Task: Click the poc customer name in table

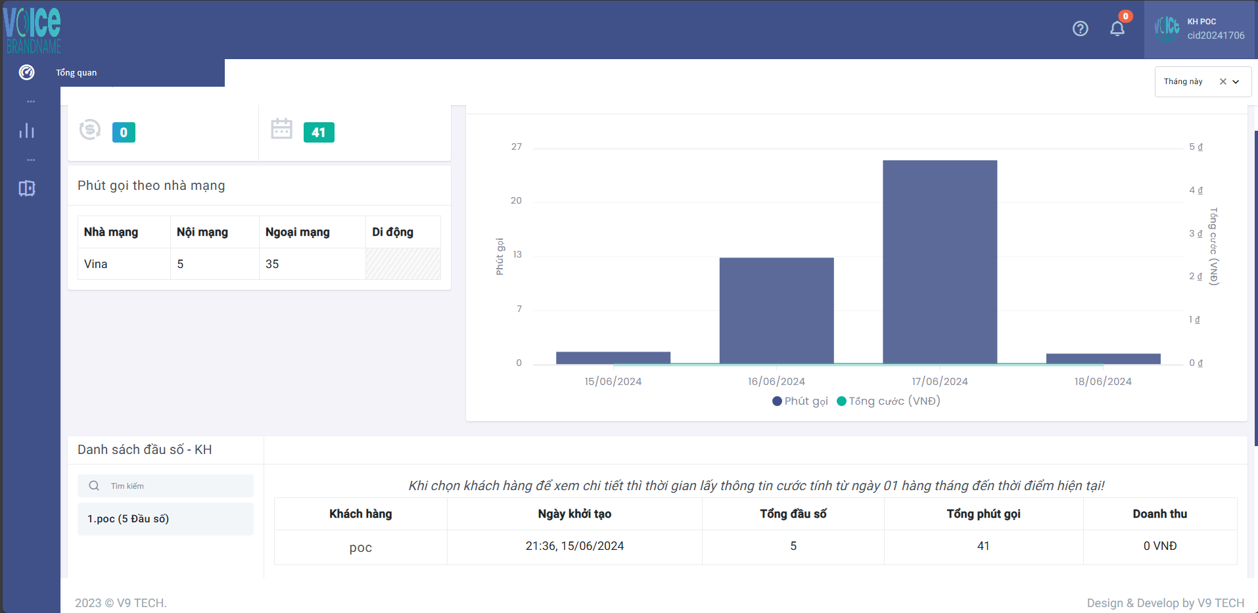Action: (360, 547)
